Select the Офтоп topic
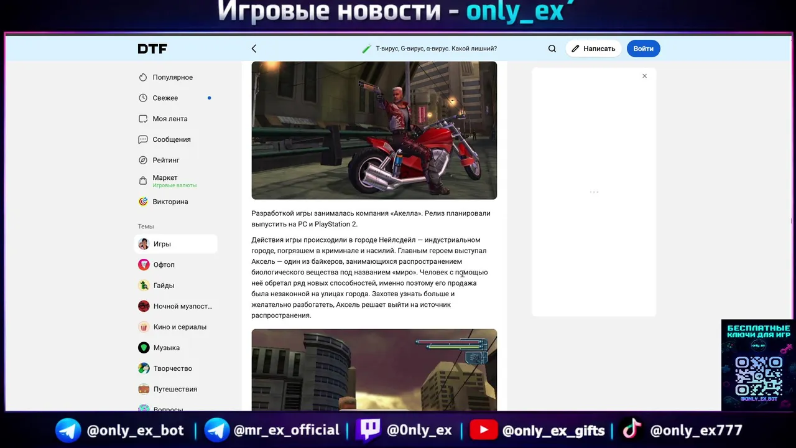796x448 pixels. tap(164, 264)
